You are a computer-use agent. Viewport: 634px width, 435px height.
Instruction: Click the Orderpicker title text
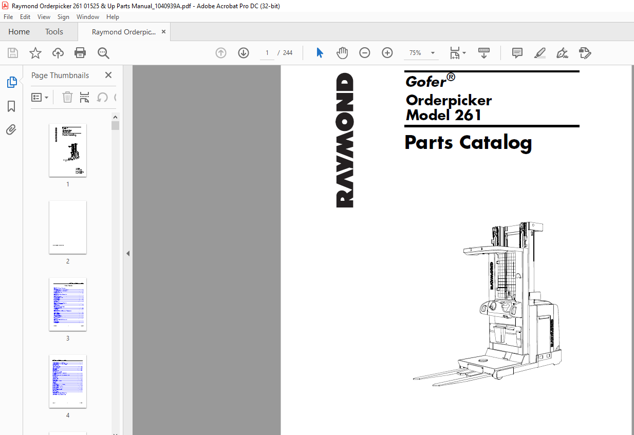(x=449, y=100)
